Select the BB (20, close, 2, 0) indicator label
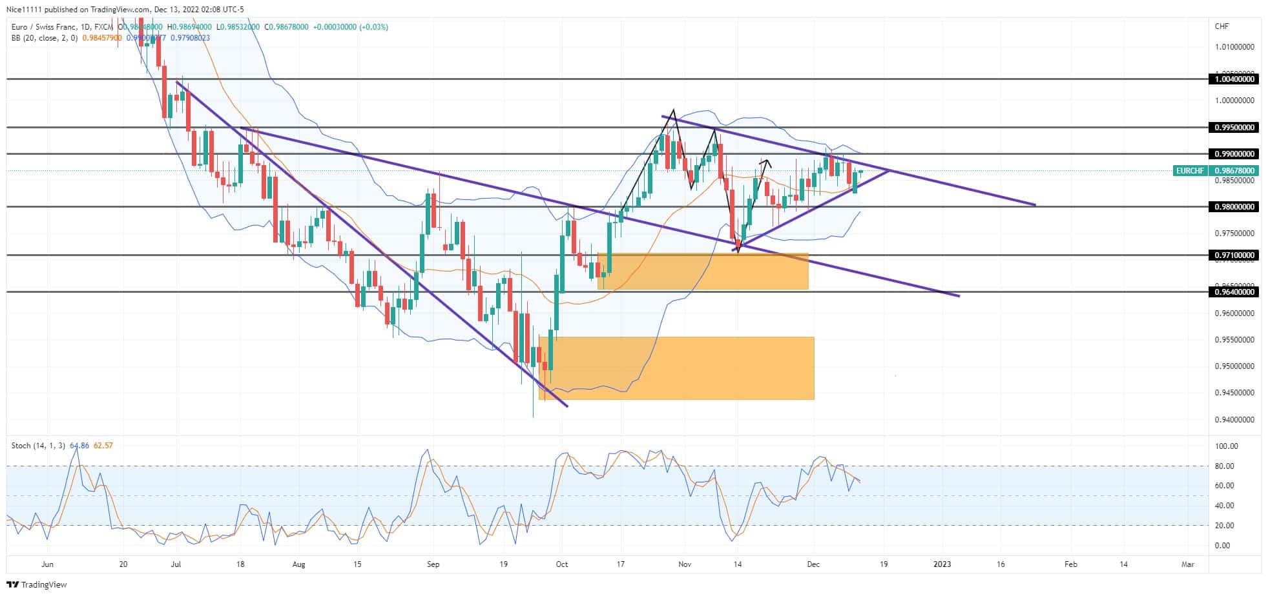This screenshot has width=1268, height=596. [x=45, y=38]
